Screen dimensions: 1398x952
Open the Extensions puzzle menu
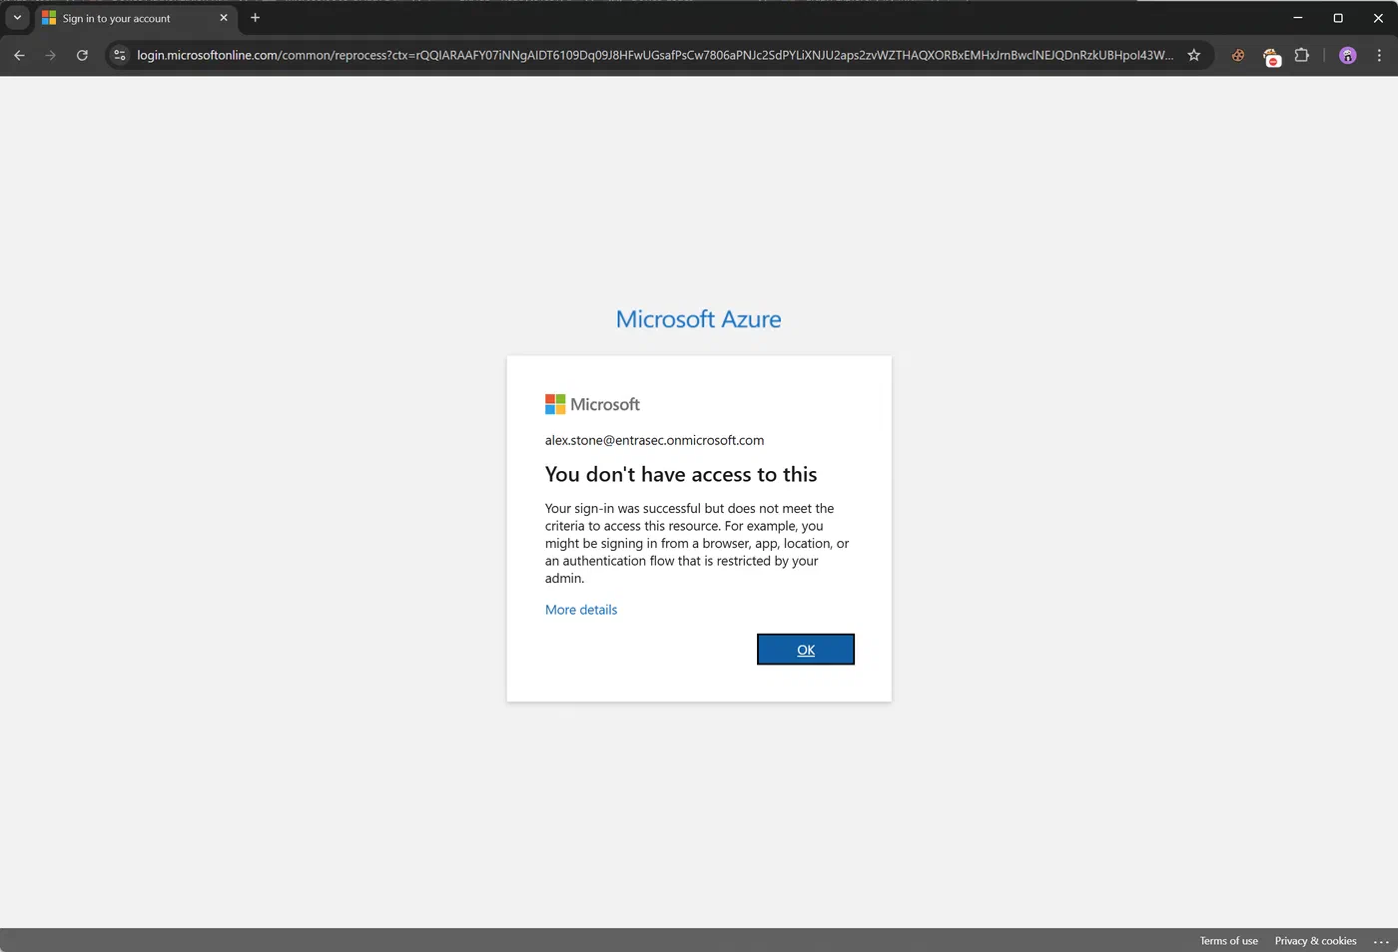[1302, 56]
